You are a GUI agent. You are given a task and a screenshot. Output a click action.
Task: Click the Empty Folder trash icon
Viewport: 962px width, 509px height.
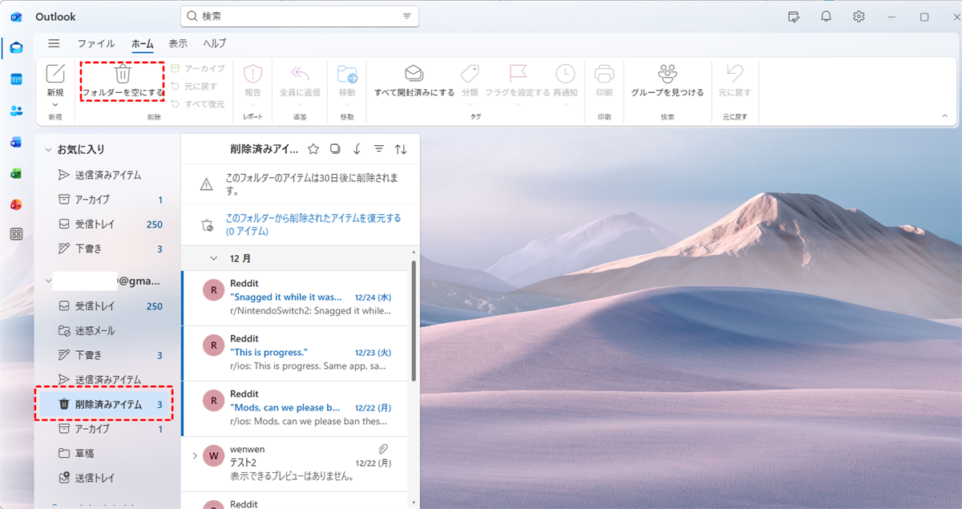point(123,75)
